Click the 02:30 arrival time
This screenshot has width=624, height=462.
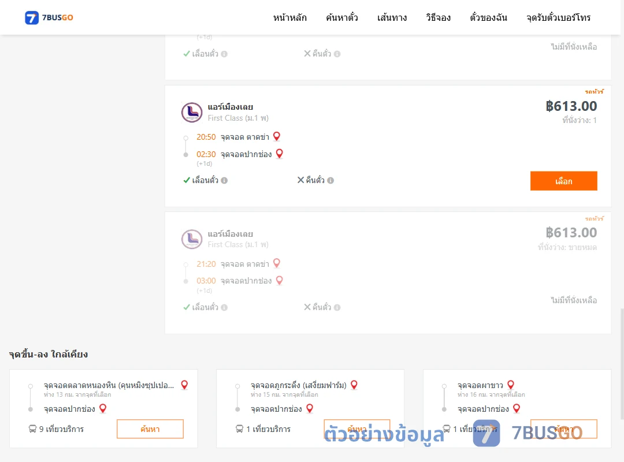tap(206, 154)
